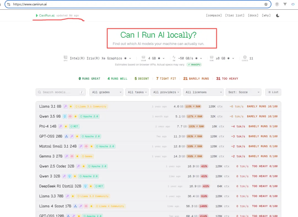Open the All providers dropdown
Image resolution: width=298 pixels, height=217 pixels.
click(x=166, y=92)
